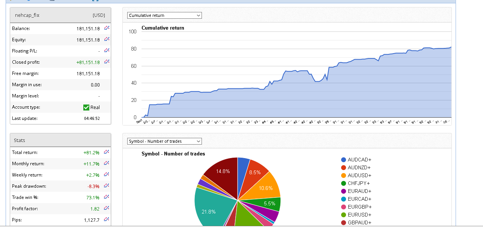This screenshot has width=483, height=230.
Task: Open the Floating P/L chart icon
Action: click(107, 51)
